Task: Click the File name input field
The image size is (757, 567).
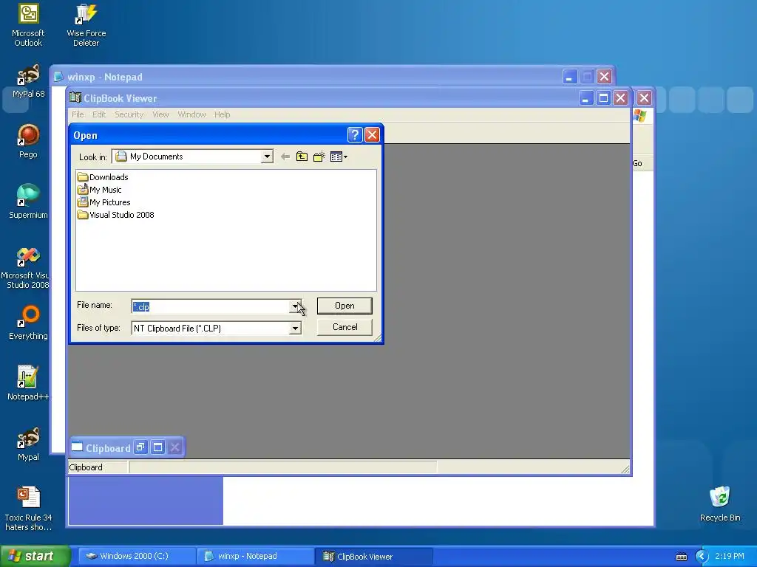Action: click(x=211, y=306)
